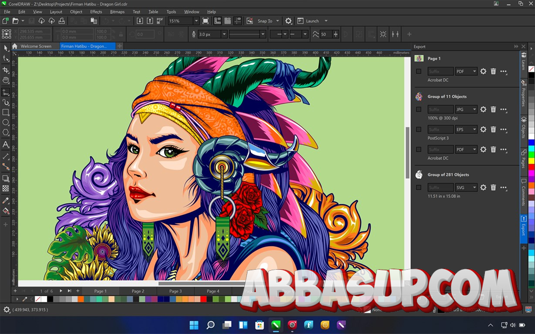Open the zoom level dropdown showing 151%
535x334 pixels.
pyautogui.click(x=196, y=21)
